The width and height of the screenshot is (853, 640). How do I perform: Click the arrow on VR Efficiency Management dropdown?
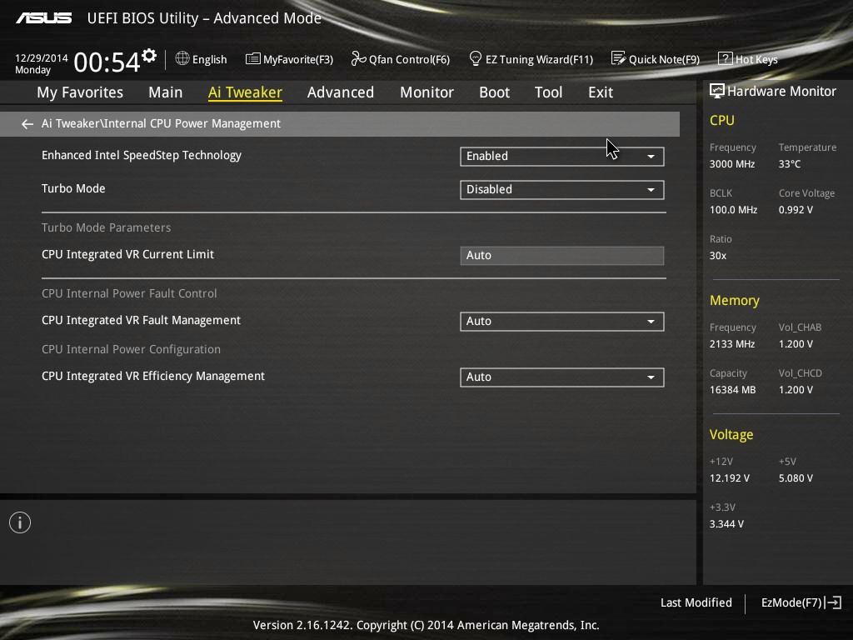click(x=651, y=377)
